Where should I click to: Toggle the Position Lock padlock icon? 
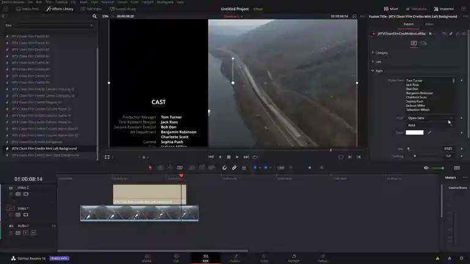[x=244, y=168]
